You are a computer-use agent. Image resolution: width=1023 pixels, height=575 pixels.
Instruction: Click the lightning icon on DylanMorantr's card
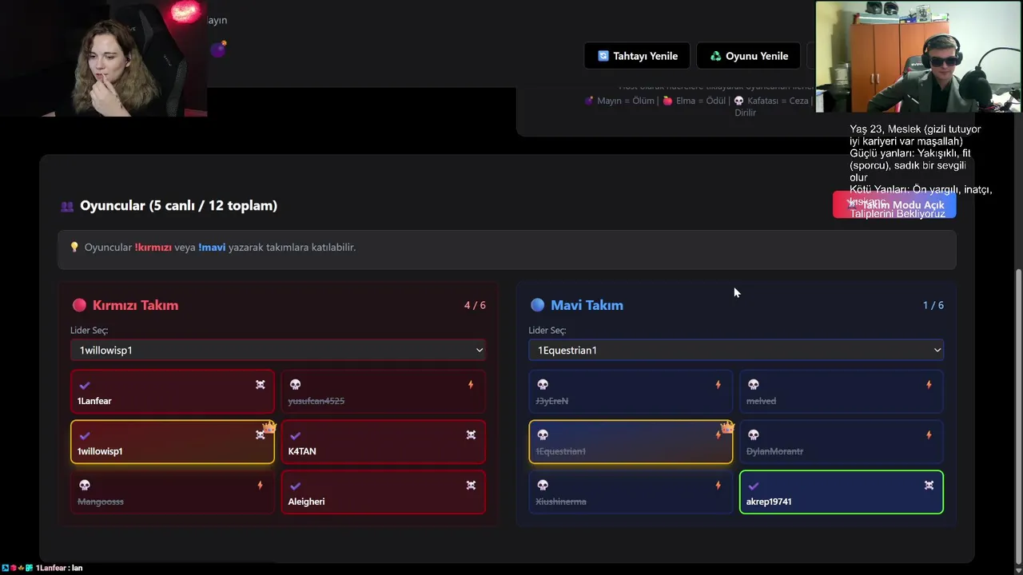click(929, 435)
